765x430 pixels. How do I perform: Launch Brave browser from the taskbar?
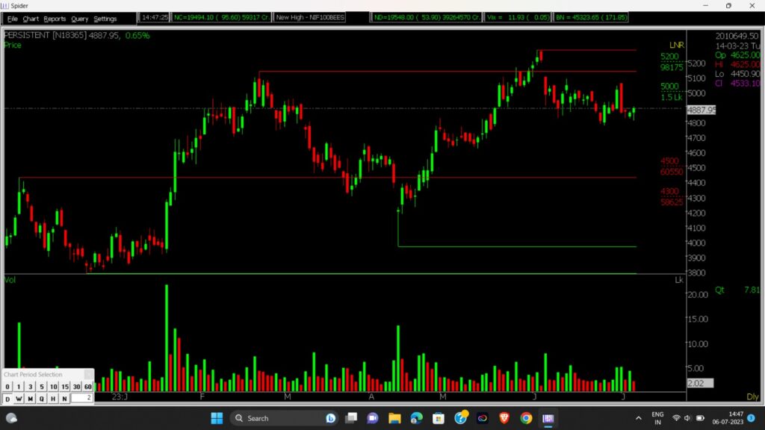click(504, 418)
